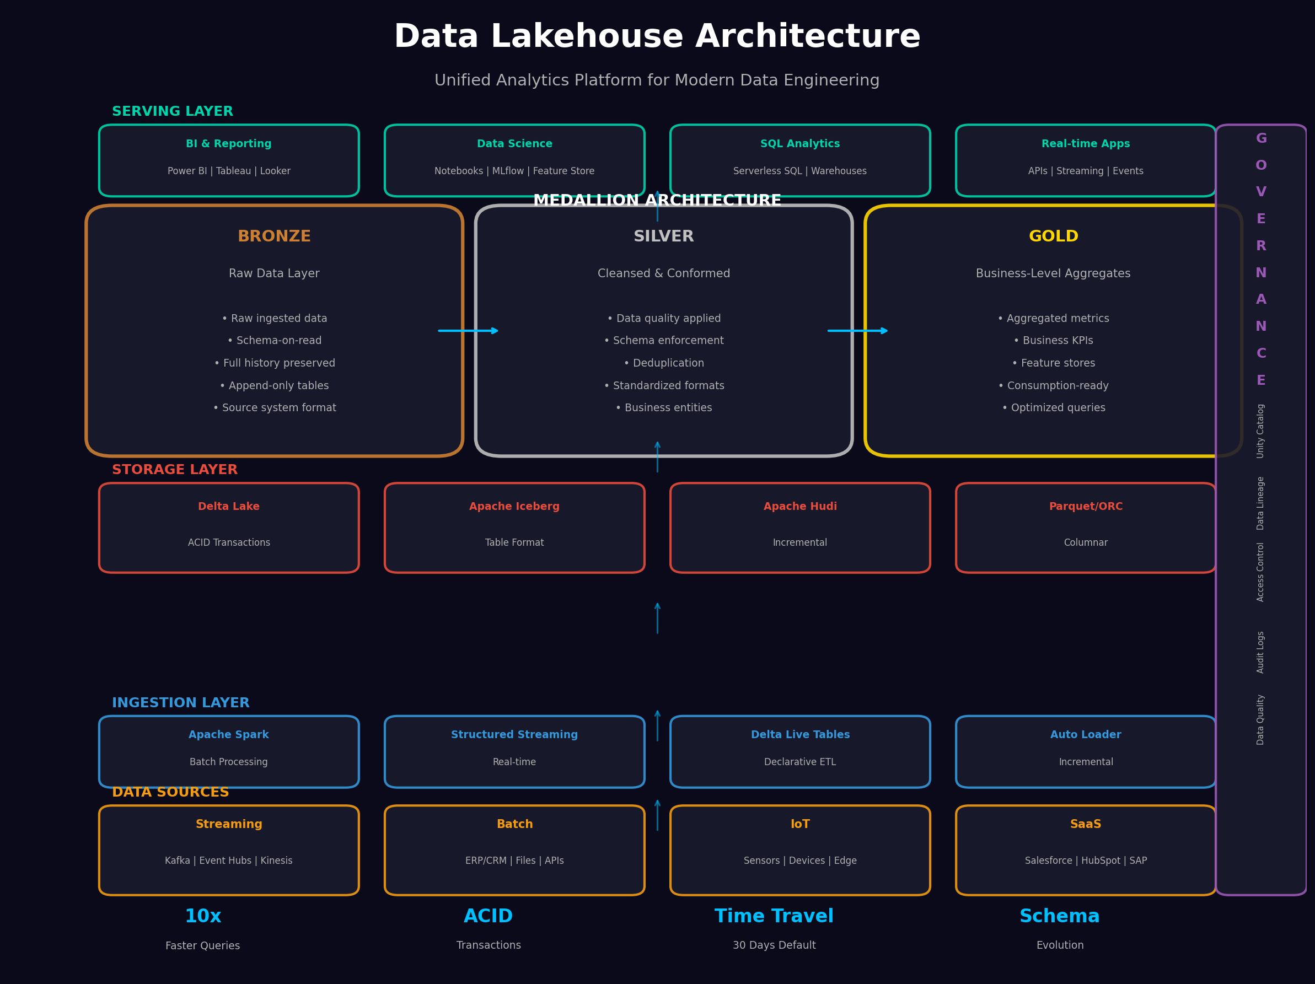Click the Delta Lake storage card
This screenshot has height=984, width=1315.
229,528
